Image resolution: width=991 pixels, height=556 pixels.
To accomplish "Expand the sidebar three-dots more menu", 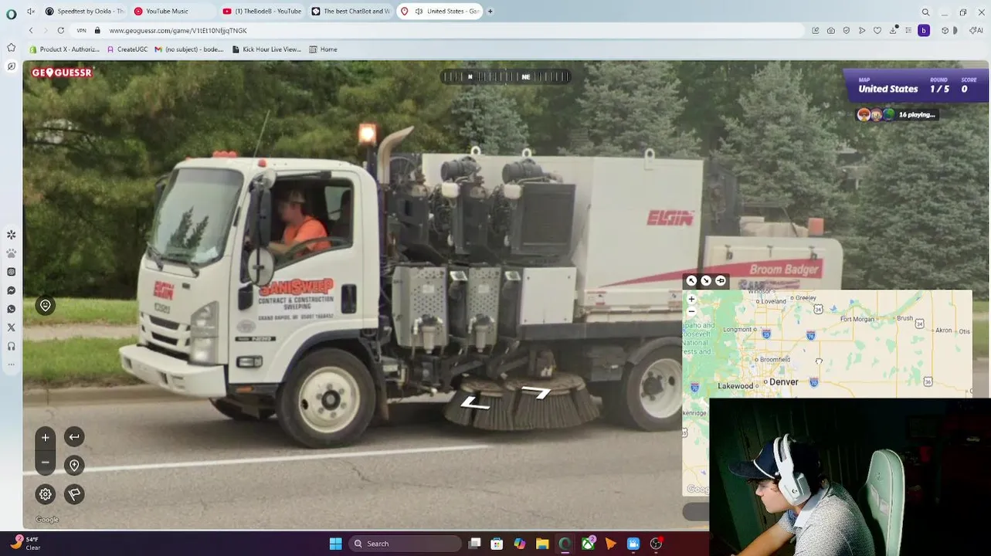I will pos(11,364).
